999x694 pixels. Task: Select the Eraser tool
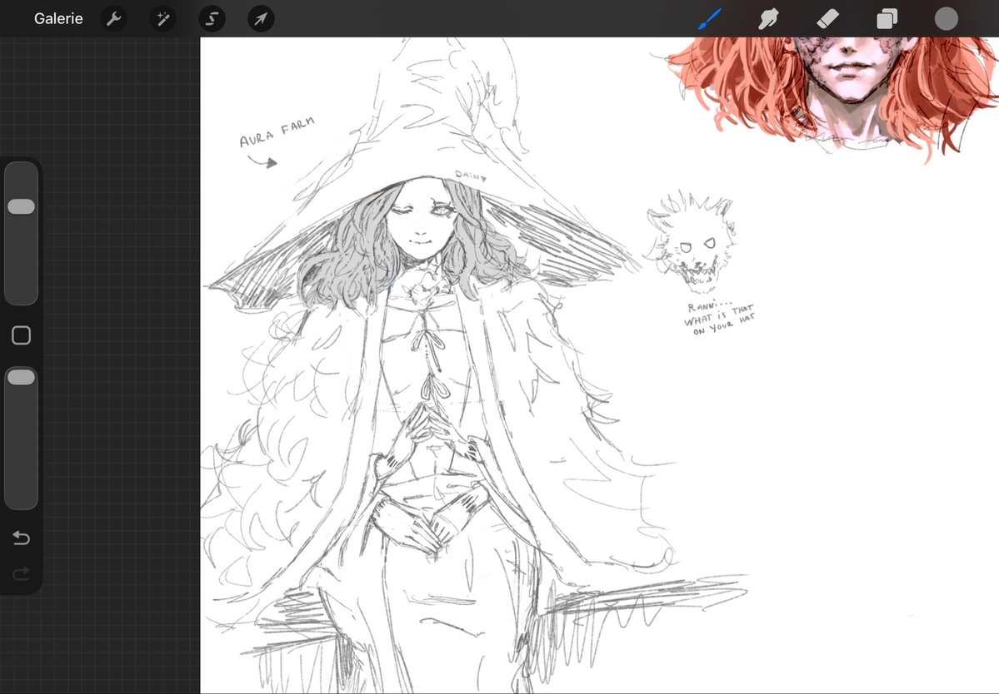827,19
